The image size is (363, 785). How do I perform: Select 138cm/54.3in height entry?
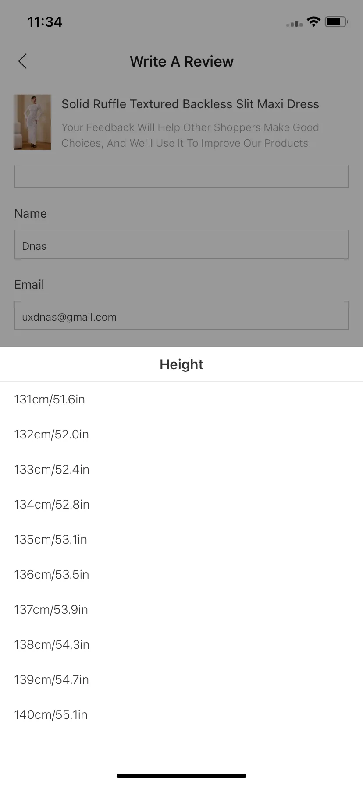[181, 644]
